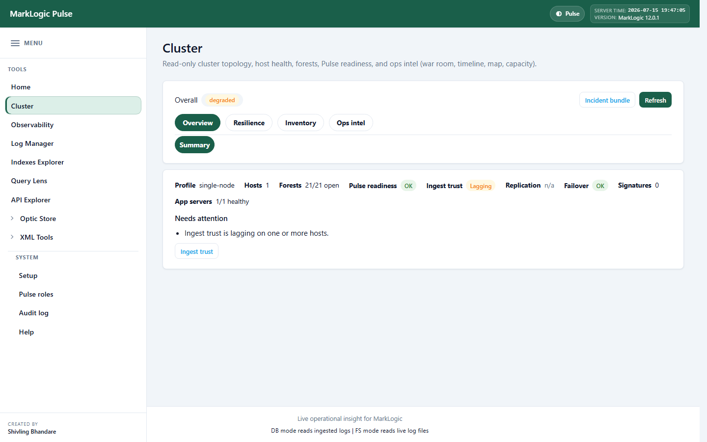The width and height of the screenshot is (707, 442).
Task: Open the XML Tools item
Action: pos(36,237)
